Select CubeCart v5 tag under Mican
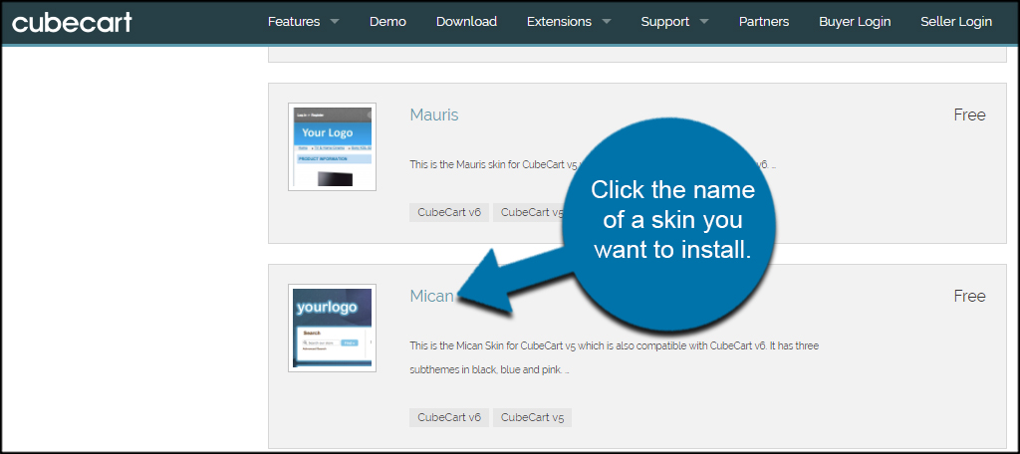 tap(532, 417)
